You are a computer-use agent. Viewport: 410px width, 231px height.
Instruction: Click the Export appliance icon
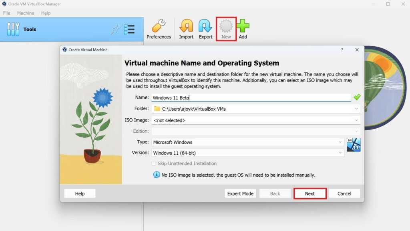click(205, 29)
